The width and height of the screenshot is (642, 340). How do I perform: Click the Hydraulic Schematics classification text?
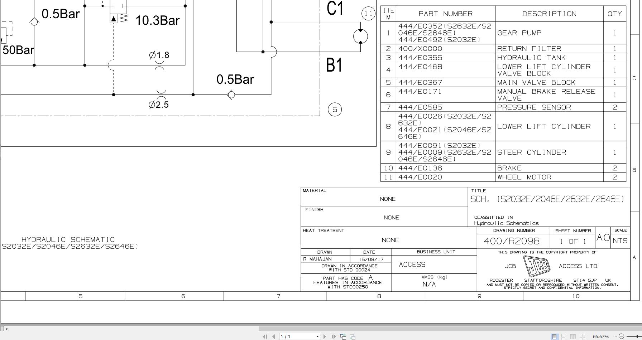click(x=506, y=223)
